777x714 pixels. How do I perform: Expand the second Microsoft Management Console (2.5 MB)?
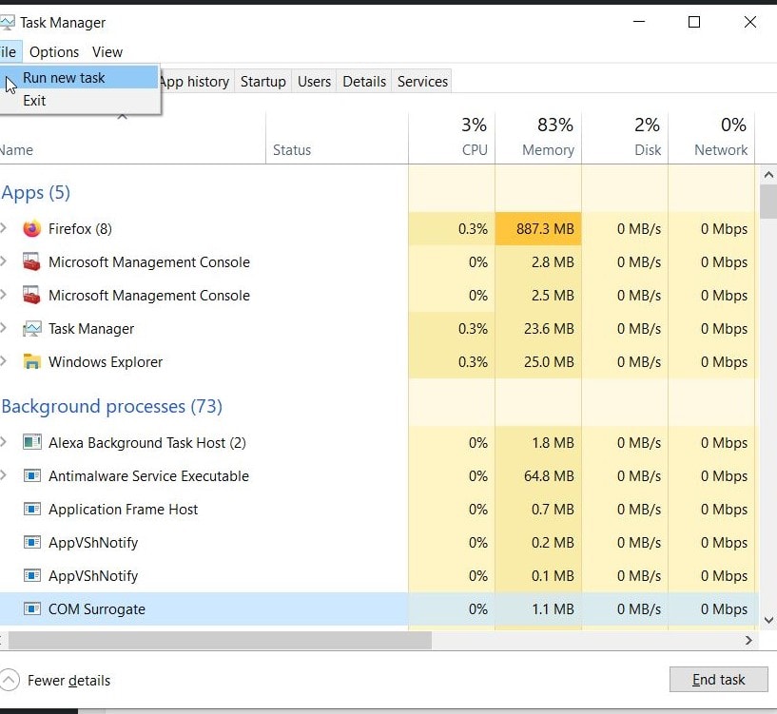[x=4, y=295]
